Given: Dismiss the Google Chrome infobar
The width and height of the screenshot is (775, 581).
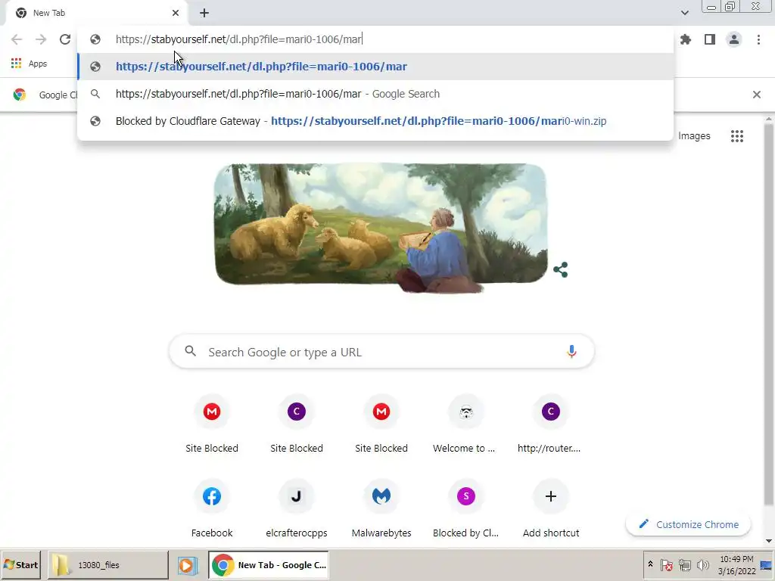Looking at the screenshot, I should (x=756, y=95).
